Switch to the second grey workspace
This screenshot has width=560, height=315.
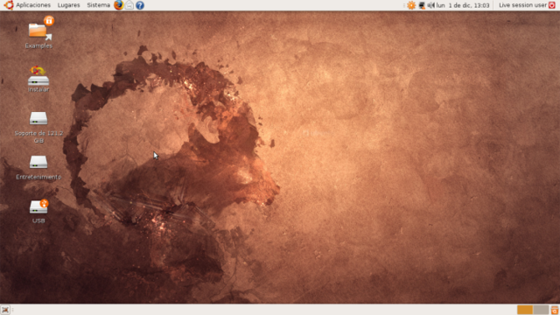pos(541,310)
